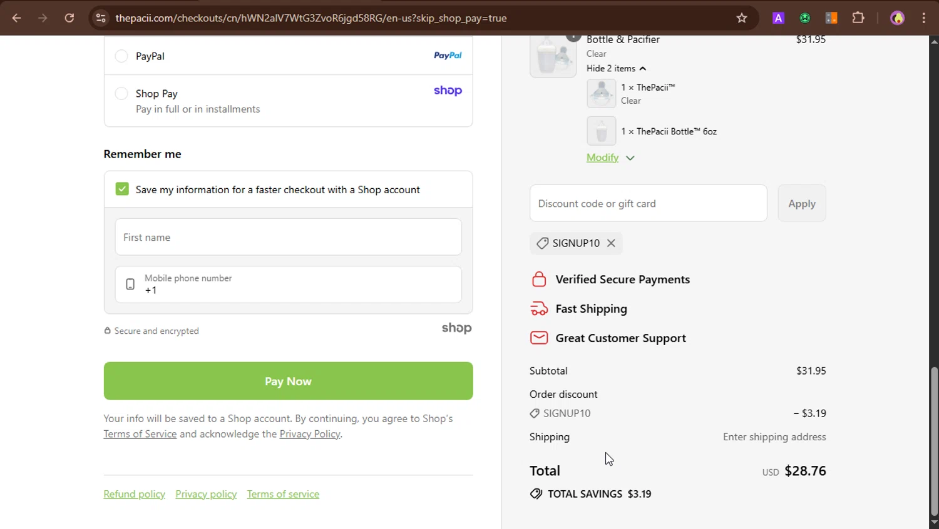Click the tag icon on SIGNUP10 chip
The width and height of the screenshot is (939, 529).
[x=543, y=243]
